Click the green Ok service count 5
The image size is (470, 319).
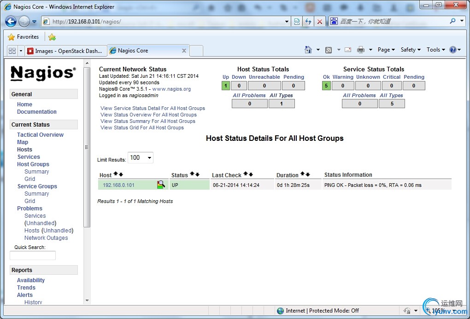coord(326,86)
